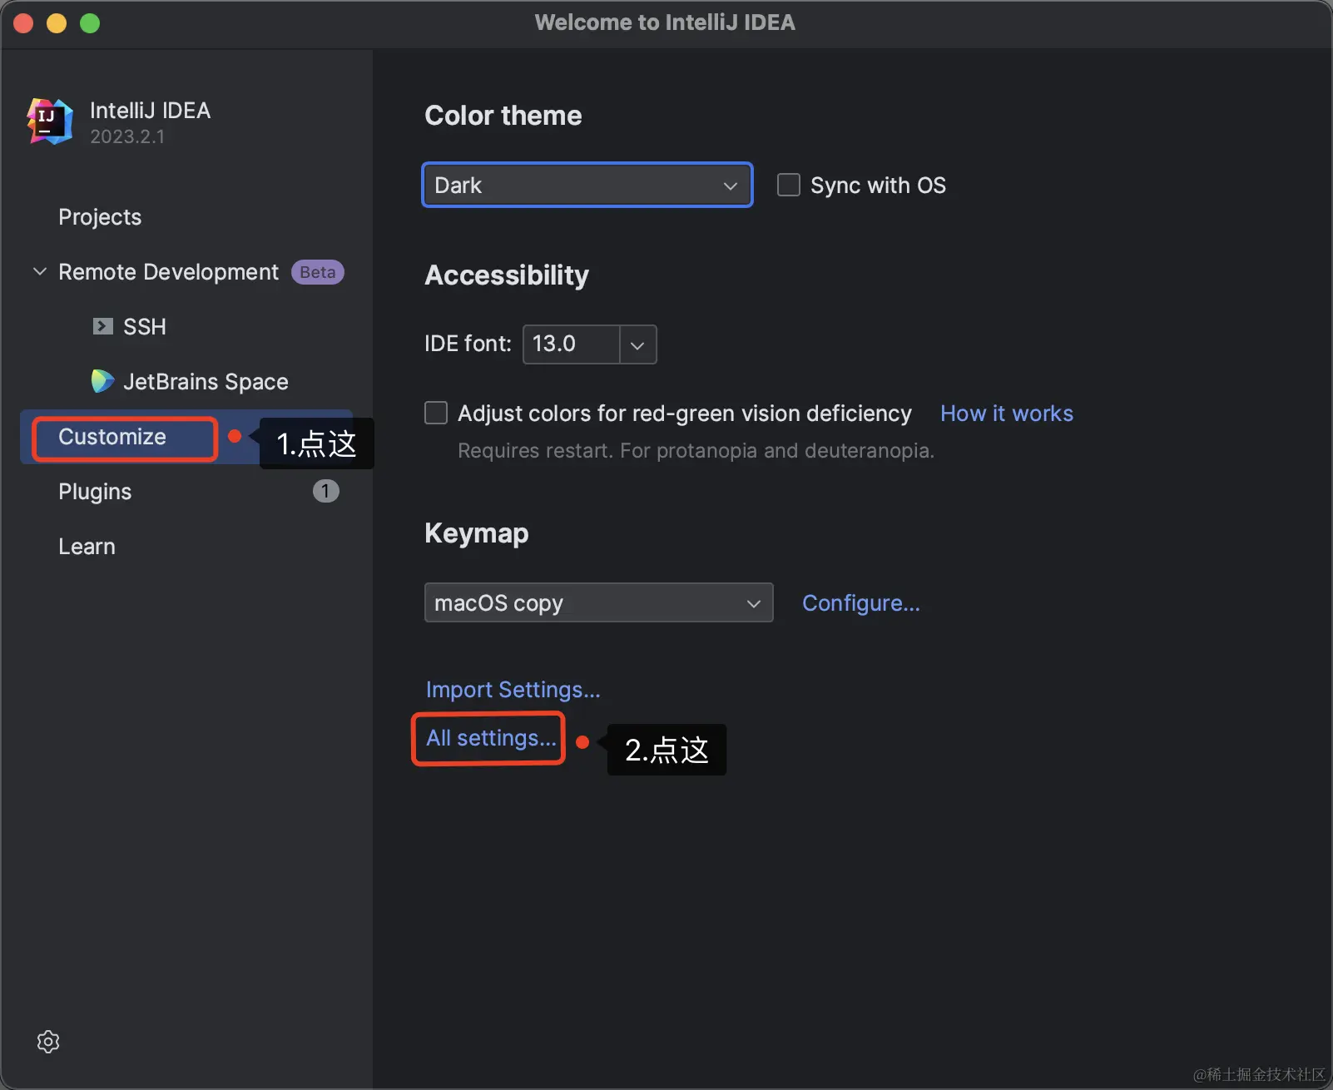
Task: Click the Import Settings... link
Action: coord(513,690)
